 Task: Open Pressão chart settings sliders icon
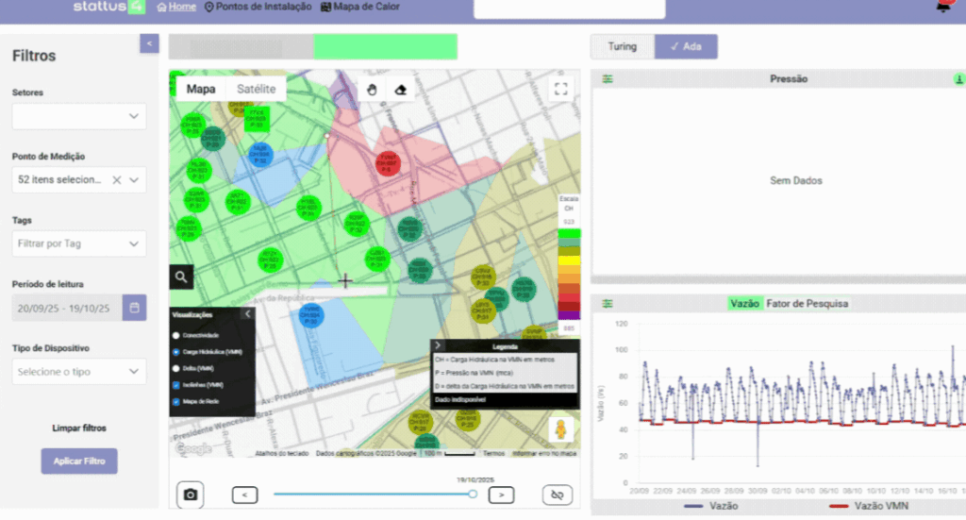pyautogui.click(x=608, y=79)
